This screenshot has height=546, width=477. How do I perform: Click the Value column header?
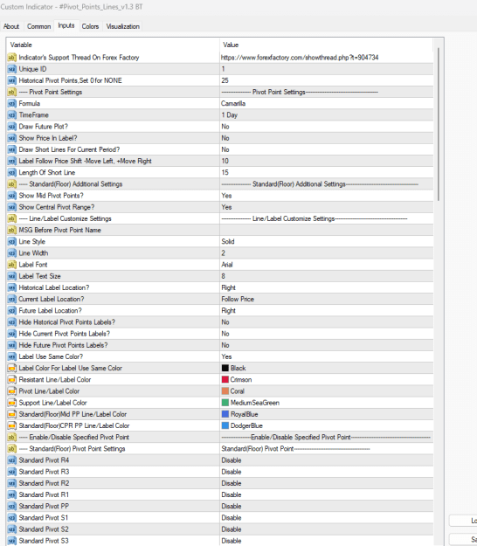(x=327, y=45)
